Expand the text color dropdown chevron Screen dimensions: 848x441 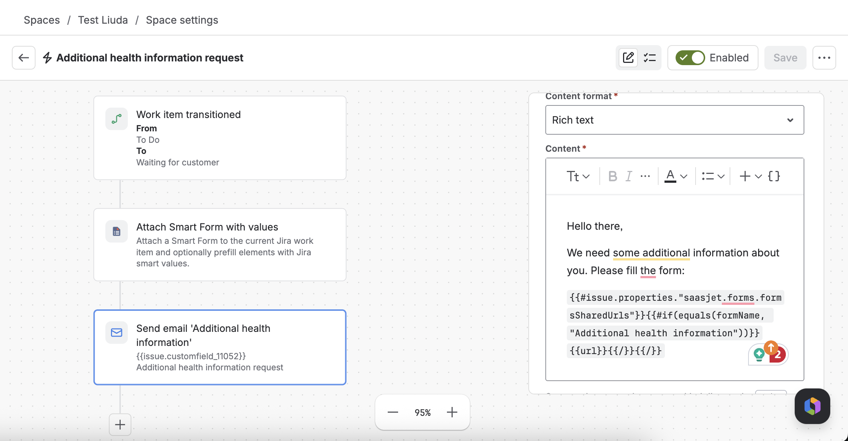pyautogui.click(x=684, y=176)
